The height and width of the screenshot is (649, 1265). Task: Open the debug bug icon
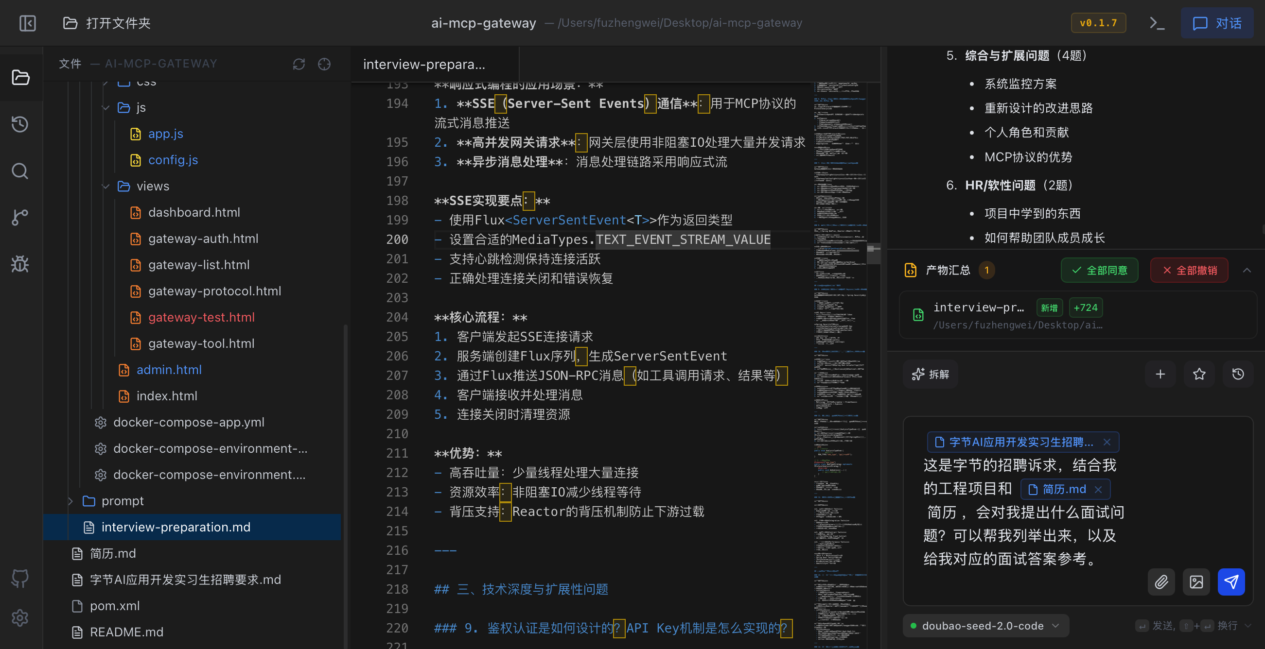(x=20, y=264)
